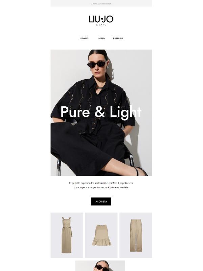Select the beige long dress thumbnail

point(67,235)
